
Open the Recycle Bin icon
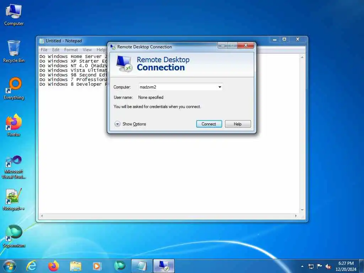pyautogui.click(x=14, y=52)
